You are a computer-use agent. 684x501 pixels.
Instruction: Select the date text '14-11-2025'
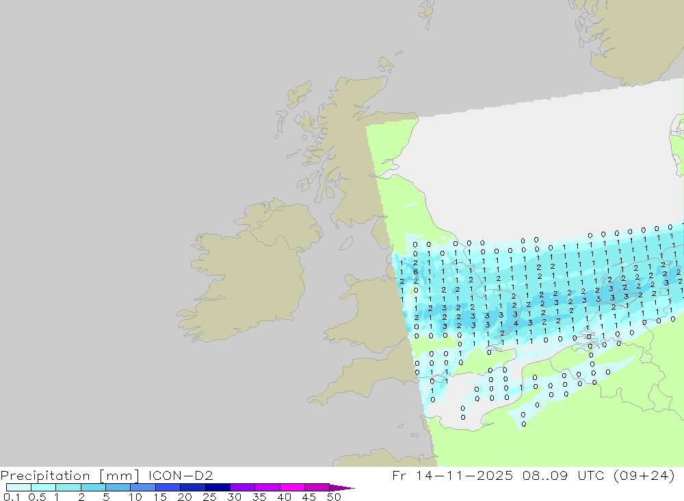(x=464, y=475)
